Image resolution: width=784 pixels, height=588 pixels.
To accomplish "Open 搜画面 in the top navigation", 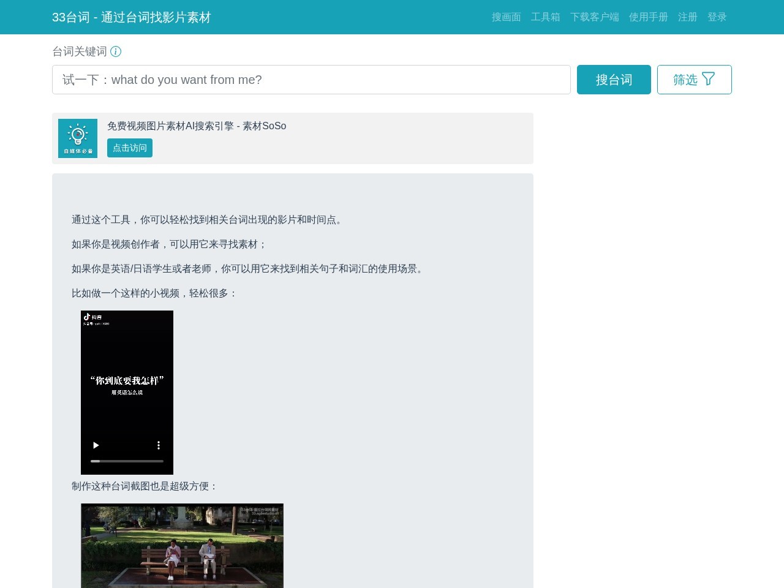I will (506, 17).
